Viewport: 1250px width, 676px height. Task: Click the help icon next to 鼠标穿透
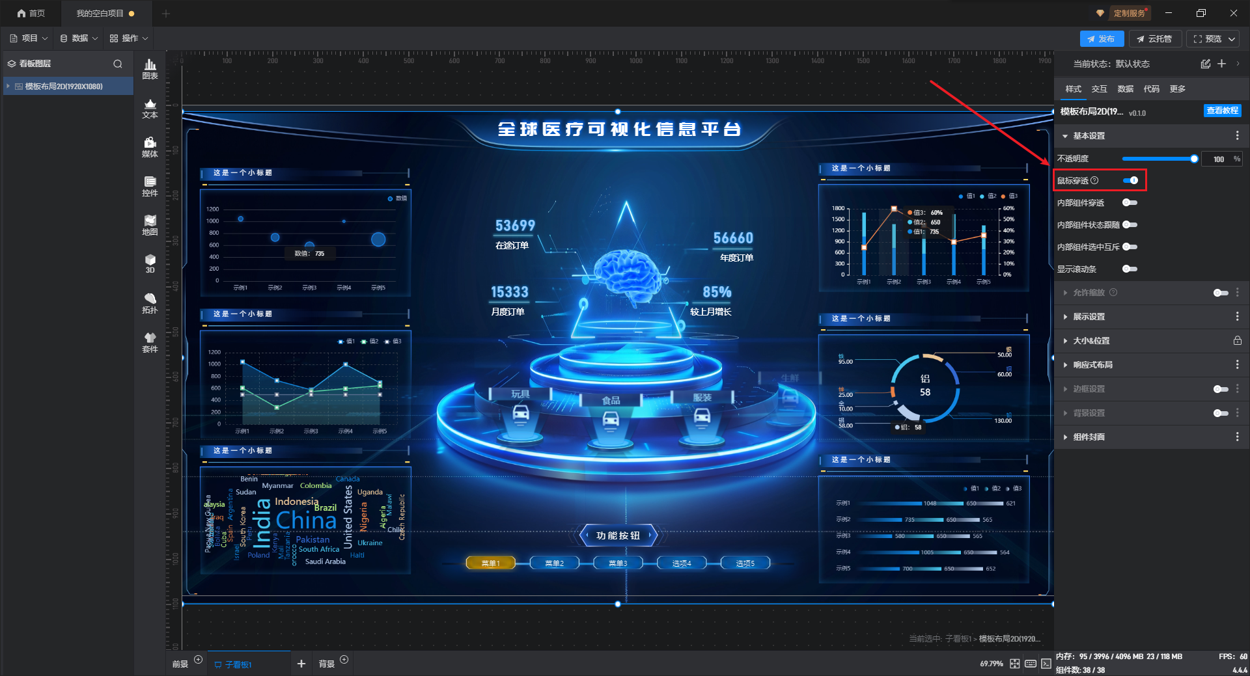pos(1094,180)
